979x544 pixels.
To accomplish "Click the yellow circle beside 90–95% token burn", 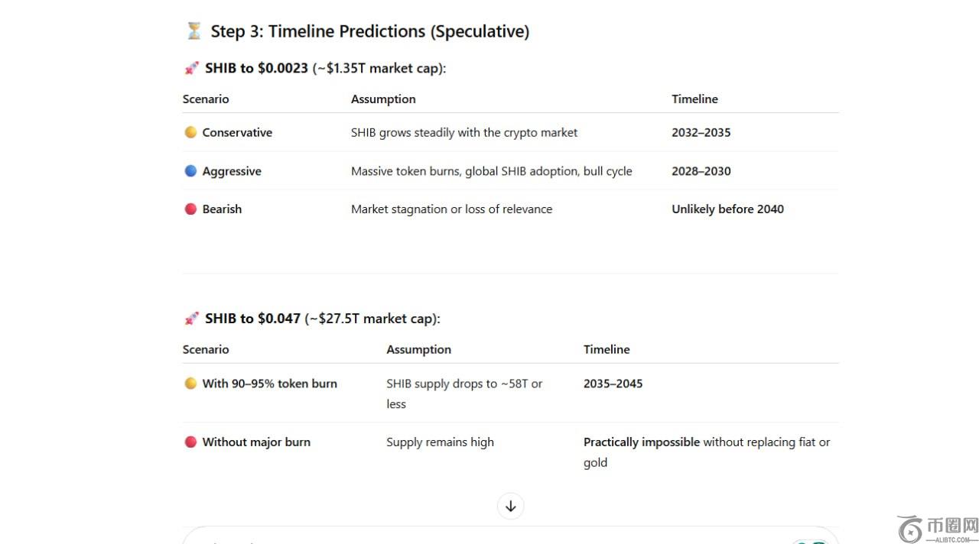I will [x=190, y=384].
